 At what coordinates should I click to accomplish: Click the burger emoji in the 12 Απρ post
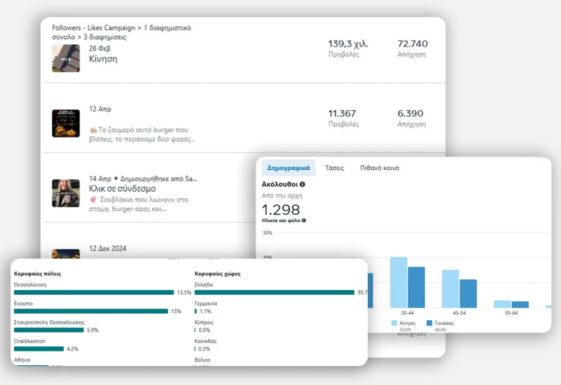coord(93,130)
